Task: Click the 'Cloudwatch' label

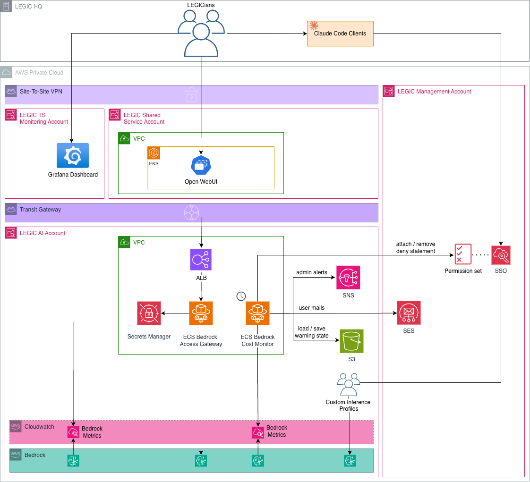Action: (x=39, y=427)
